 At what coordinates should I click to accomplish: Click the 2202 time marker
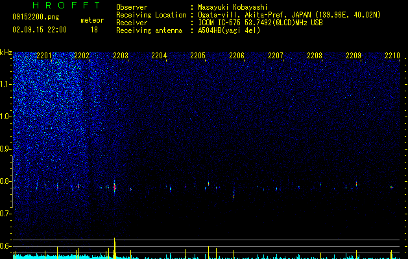82,56
